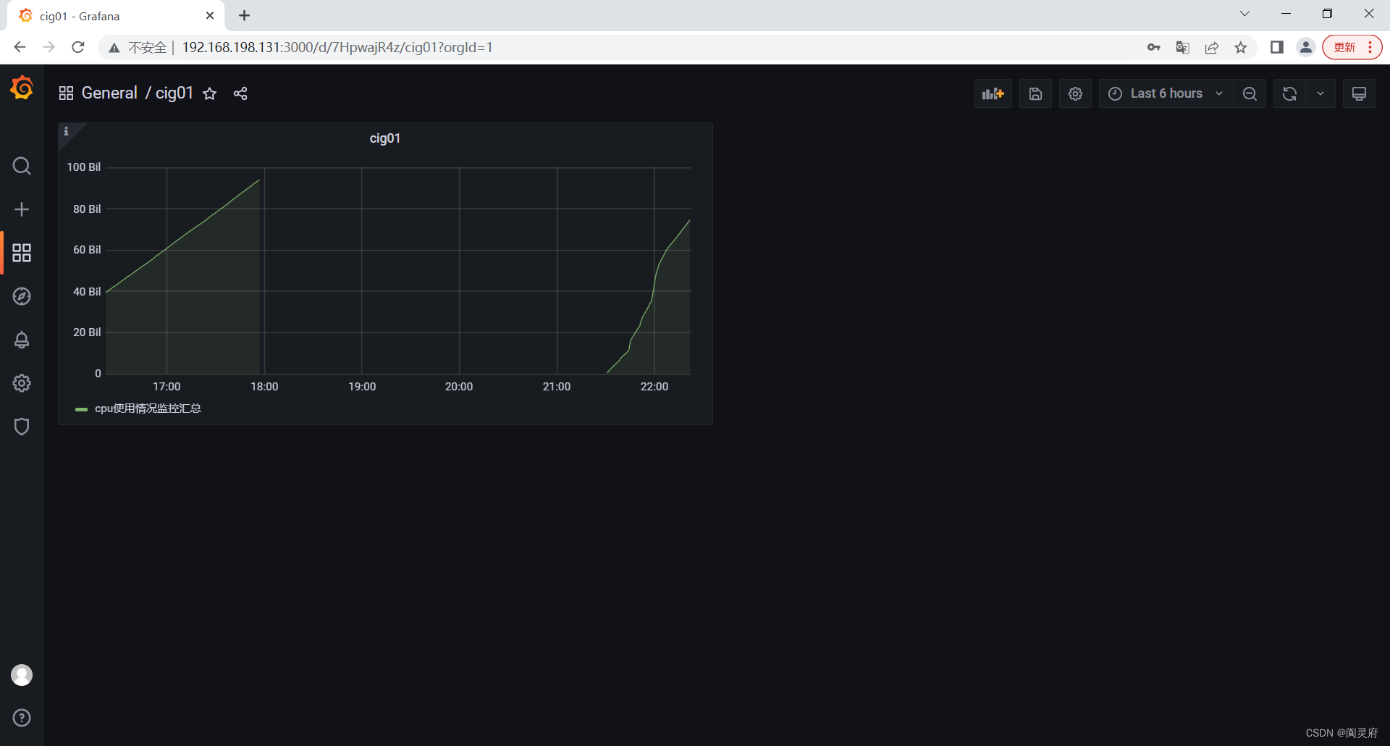
Task: Show the panel info icon
Action: point(66,131)
